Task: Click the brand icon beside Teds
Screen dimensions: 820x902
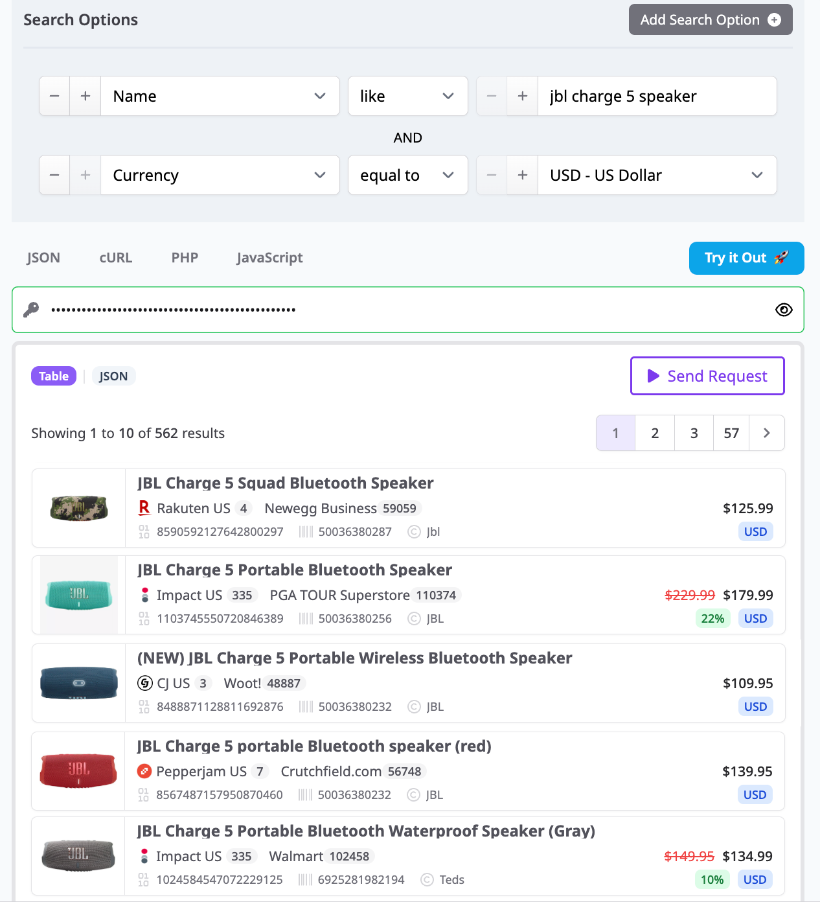Action: pyautogui.click(x=427, y=879)
